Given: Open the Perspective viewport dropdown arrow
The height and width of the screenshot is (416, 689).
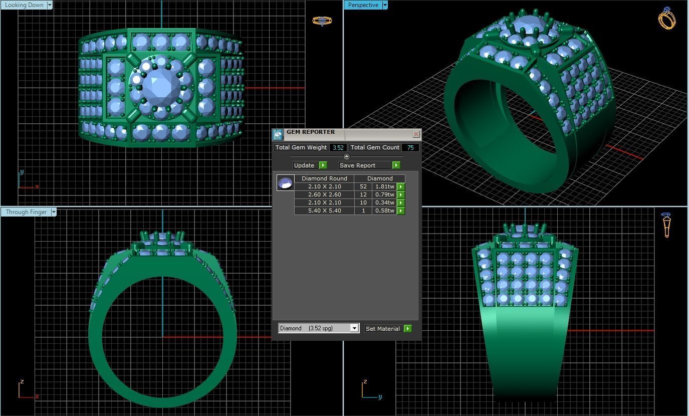Looking at the screenshot, I should pos(385,5).
